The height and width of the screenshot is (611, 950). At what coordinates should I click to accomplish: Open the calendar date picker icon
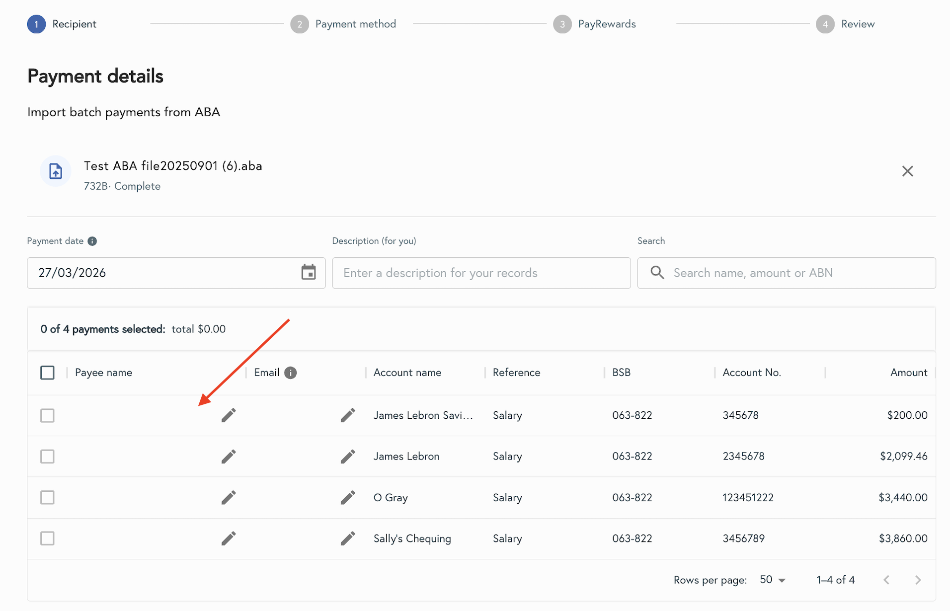point(309,273)
